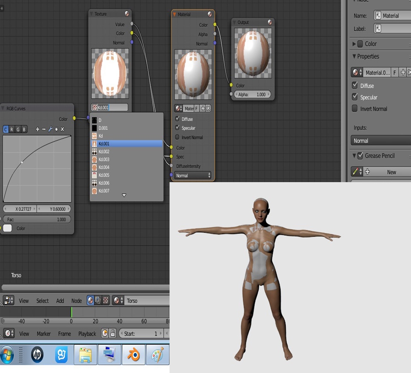Open the Node menu in the header

(x=76, y=301)
